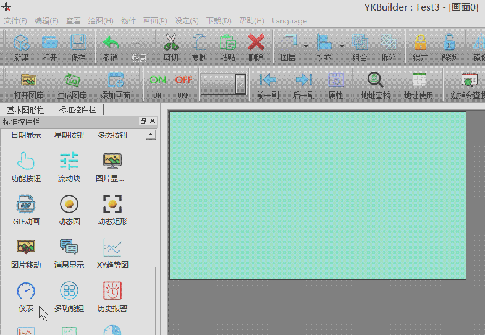Switch state to OFF
485x335 pixels.
tap(183, 80)
